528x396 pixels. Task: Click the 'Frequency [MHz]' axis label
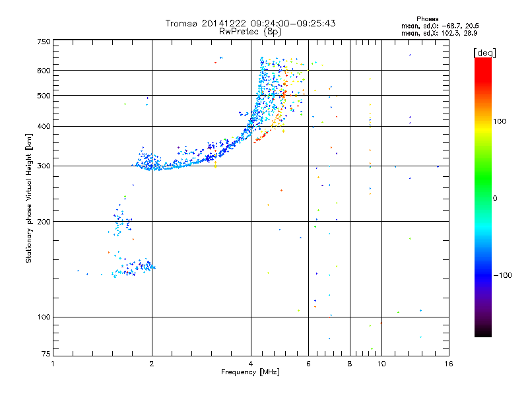coord(250,372)
